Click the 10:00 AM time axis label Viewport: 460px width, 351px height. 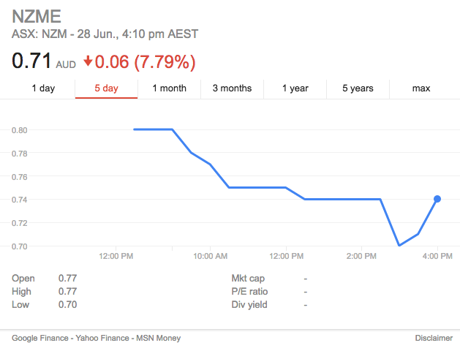(210, 256)
